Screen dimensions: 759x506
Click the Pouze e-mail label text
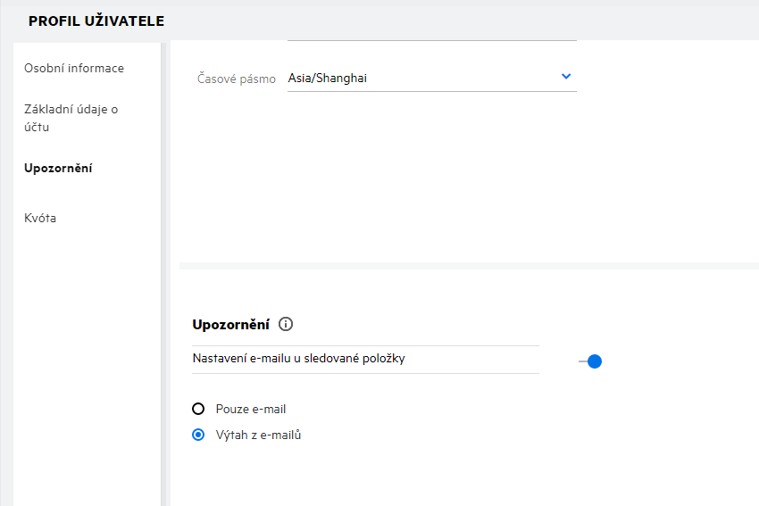click(251, 410)
